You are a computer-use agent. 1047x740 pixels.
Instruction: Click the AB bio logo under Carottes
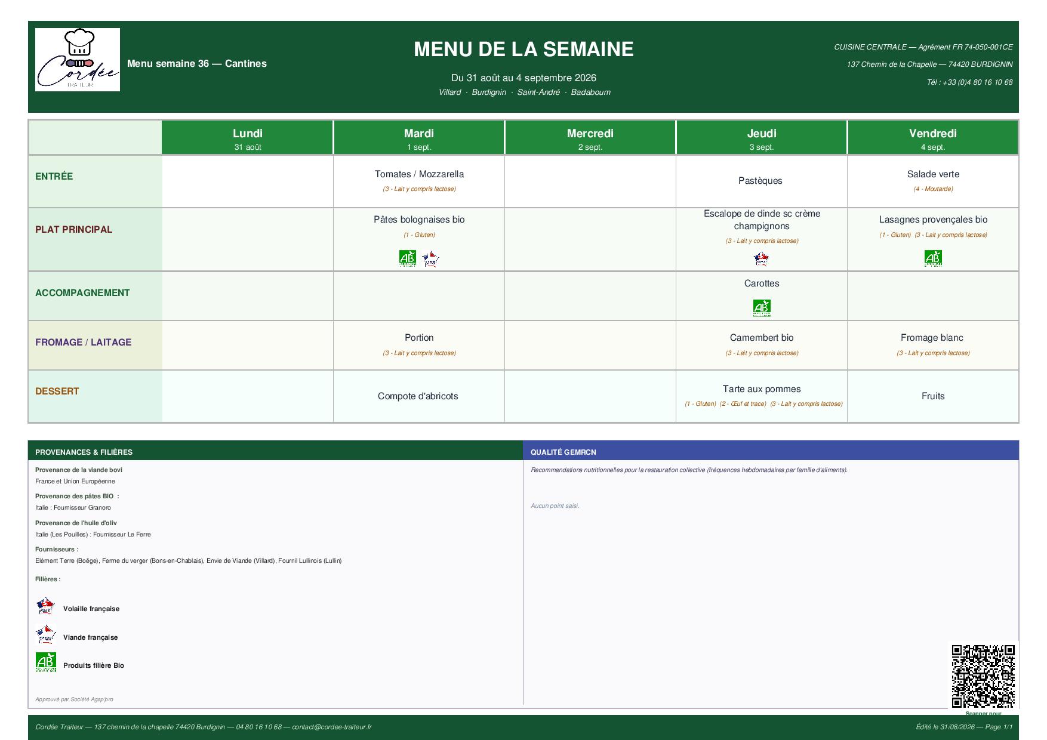(762, 308)
